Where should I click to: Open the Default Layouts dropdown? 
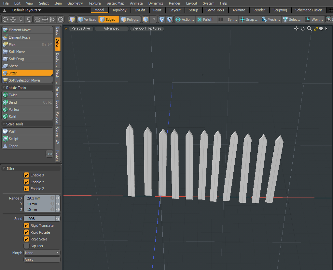click(26, 10)
